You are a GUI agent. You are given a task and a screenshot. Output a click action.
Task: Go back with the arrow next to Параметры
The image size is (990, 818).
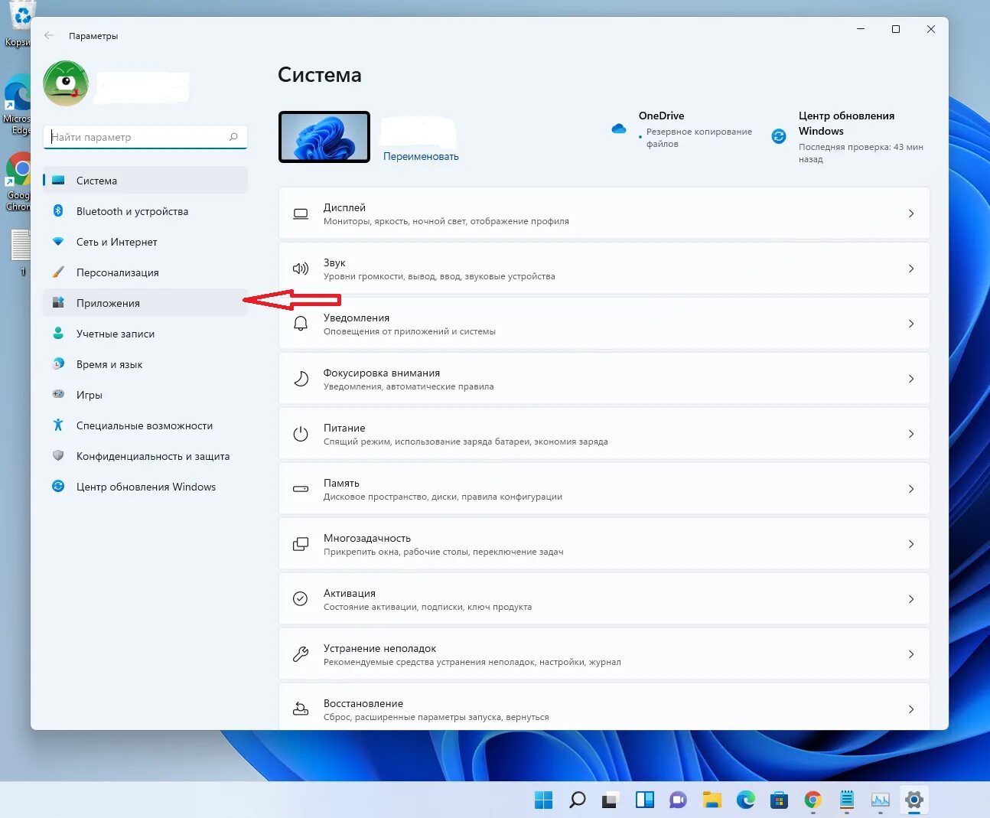tap(49, 35)
